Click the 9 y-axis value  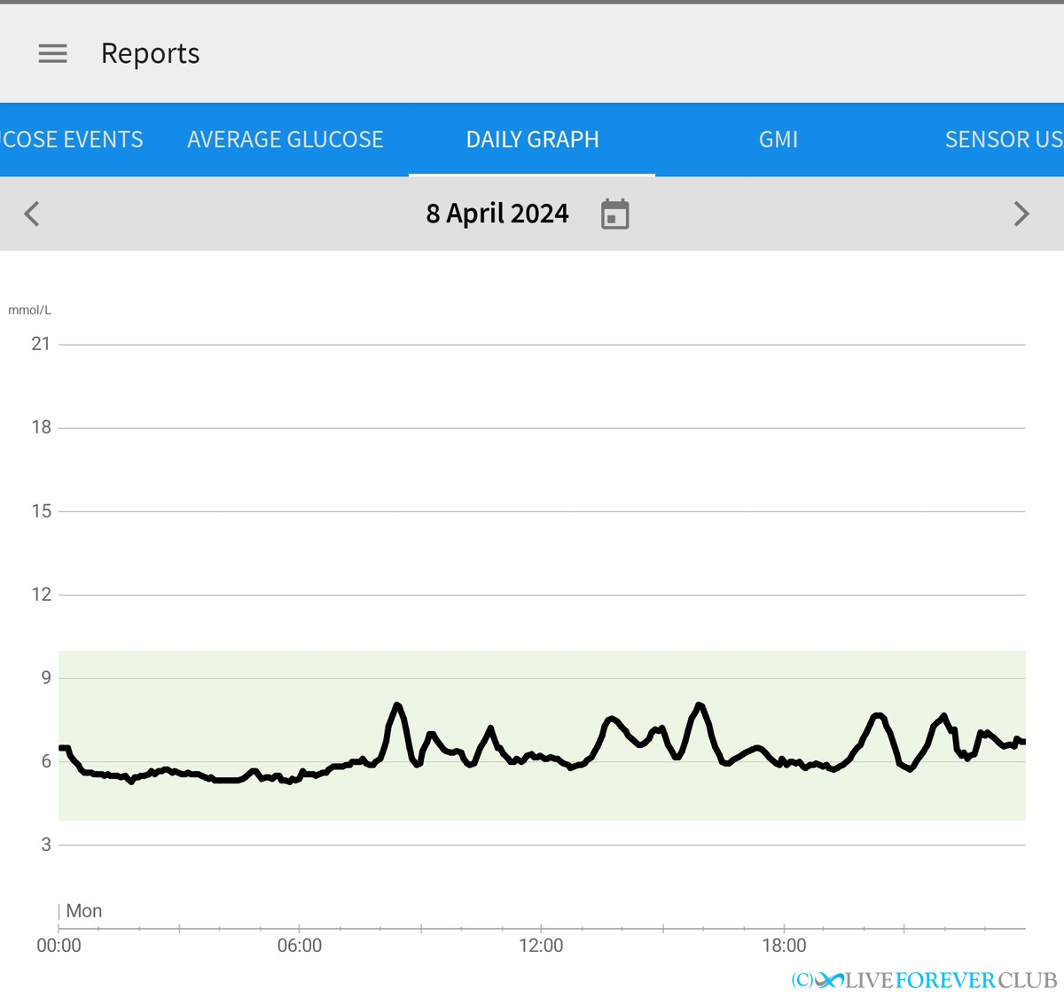tap(46, 678)
